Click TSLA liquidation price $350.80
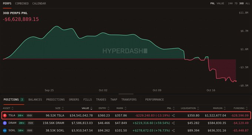Viewport: 252px width, 135px height. click(193, 116)
